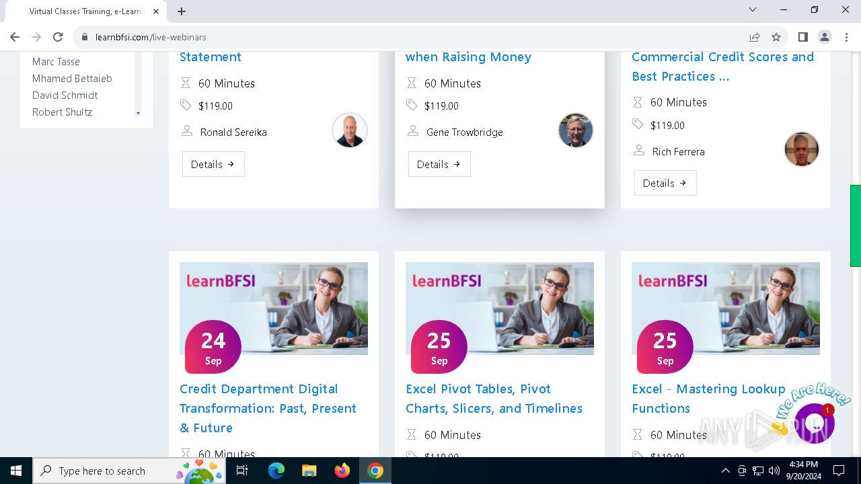
Task: Expand the tab search chevron
Action: (x=753, y=10)
